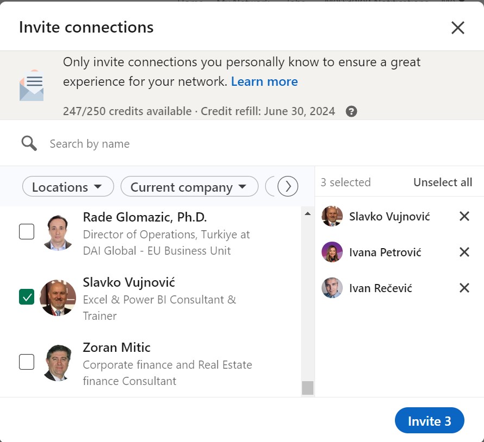
Task: Open the Learn more link
Action: point(264,81)
